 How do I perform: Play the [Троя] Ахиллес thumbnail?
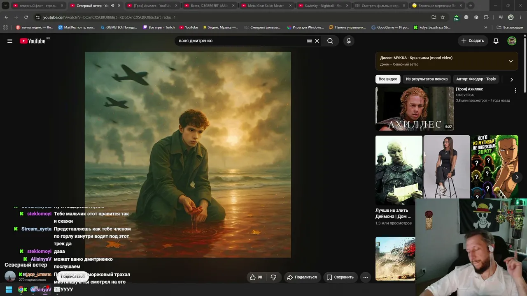(415, 109)
